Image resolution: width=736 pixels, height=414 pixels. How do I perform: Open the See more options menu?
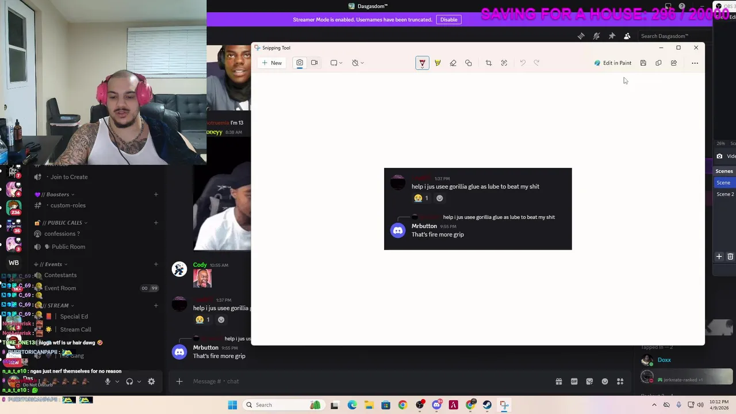695,63
